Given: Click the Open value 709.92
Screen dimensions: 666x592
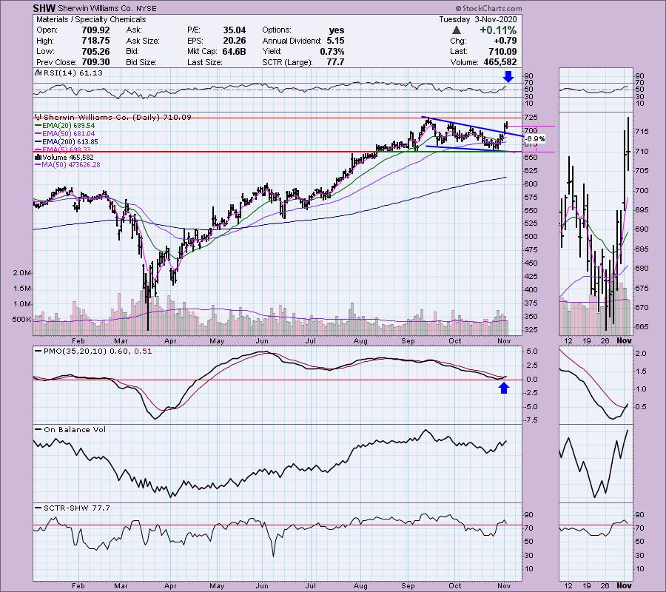Looking at the screenshot, I should pyautogui.click(x=95, y=30).
